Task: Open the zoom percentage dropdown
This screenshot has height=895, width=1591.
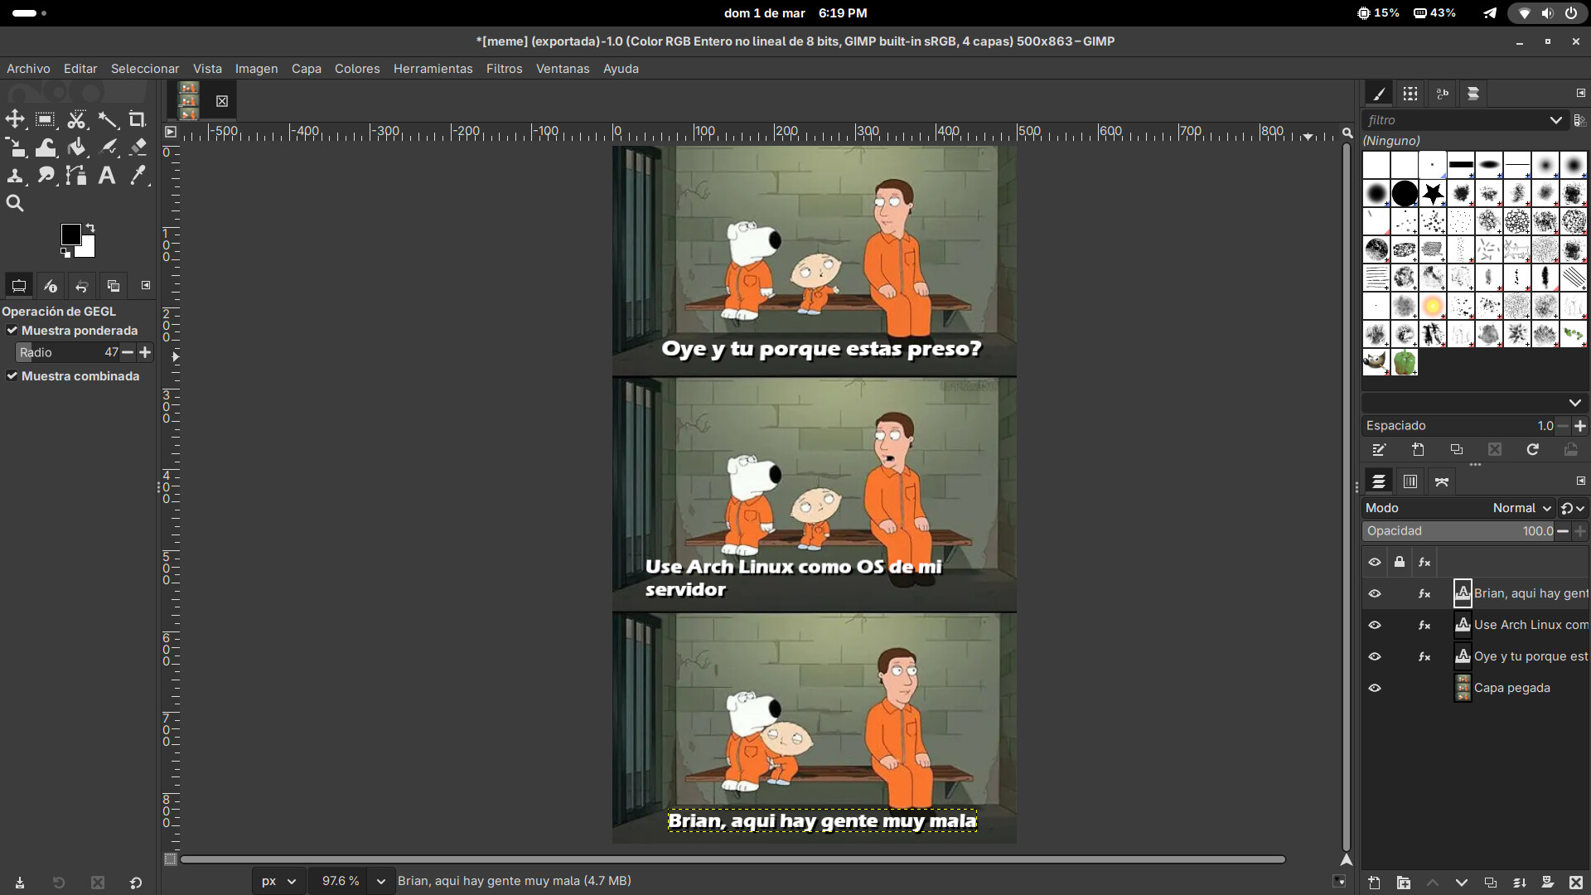Action: (380, 881)
